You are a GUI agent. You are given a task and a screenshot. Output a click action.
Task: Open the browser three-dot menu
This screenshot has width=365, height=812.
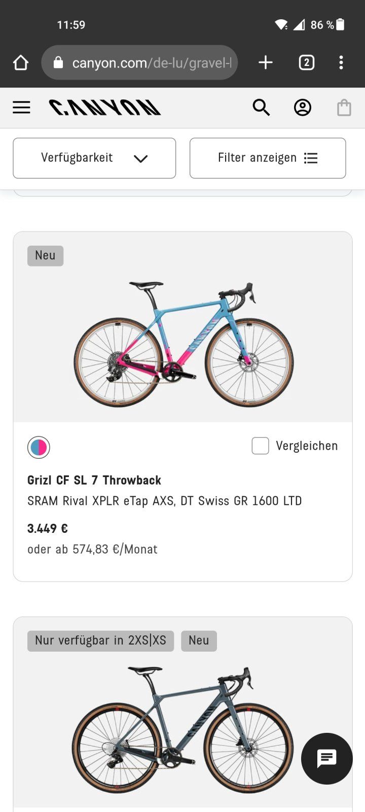pos(341,63)
